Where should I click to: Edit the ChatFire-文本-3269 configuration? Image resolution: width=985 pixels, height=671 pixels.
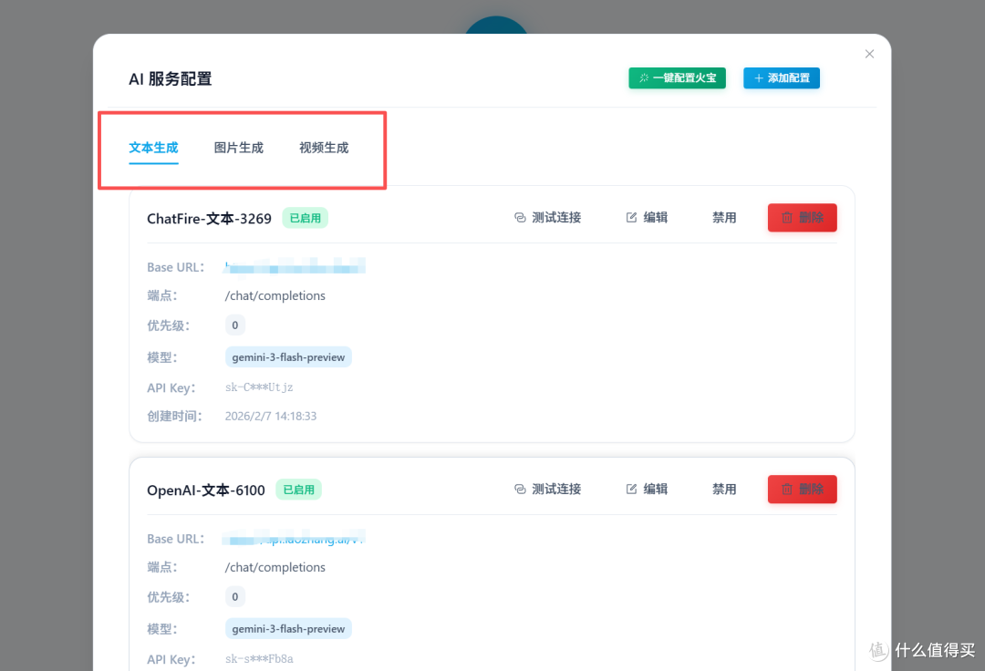[647, 218]
